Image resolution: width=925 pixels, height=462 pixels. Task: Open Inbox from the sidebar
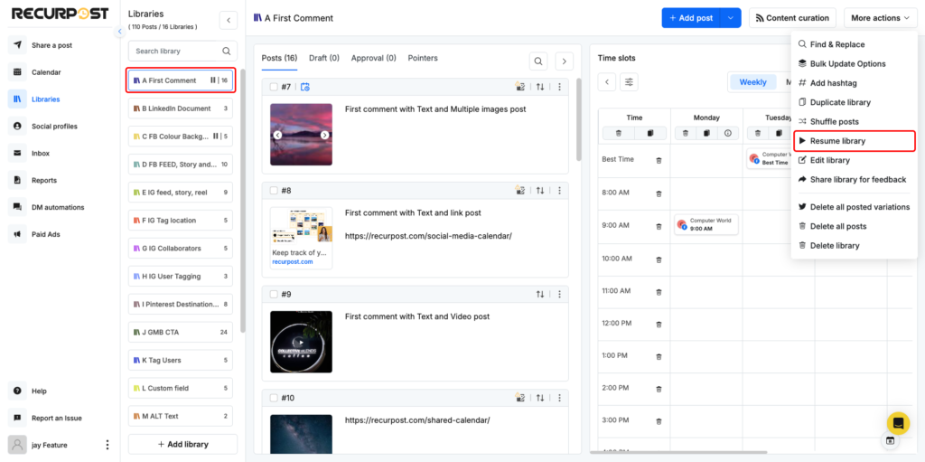click(x=17, y=153)
